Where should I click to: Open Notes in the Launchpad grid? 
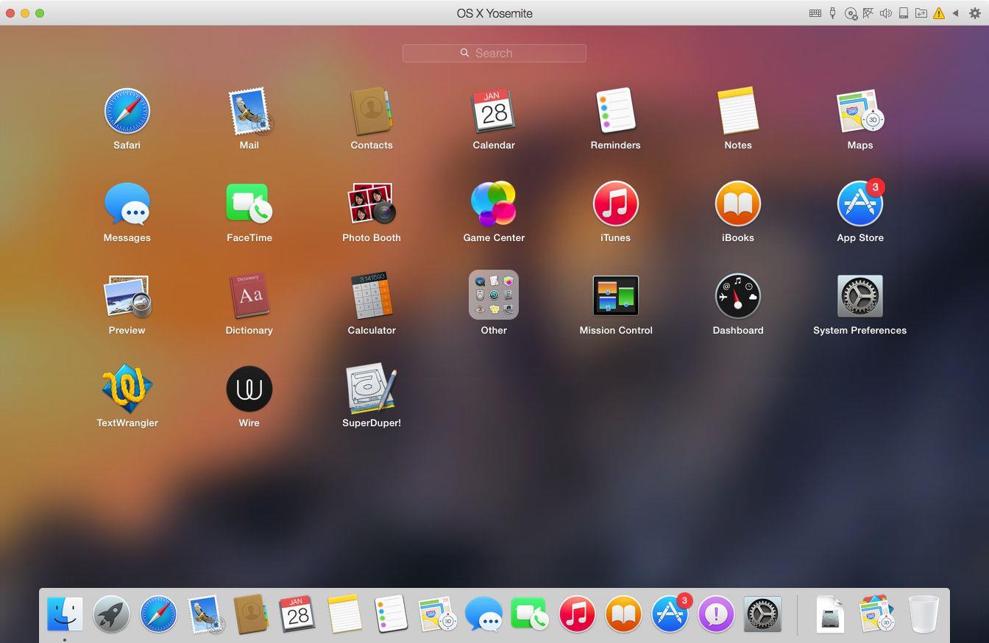click(737, 112)
